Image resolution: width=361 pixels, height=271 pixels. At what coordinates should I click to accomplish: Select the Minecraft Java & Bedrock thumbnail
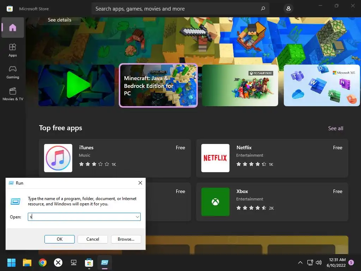coord(158,85)
